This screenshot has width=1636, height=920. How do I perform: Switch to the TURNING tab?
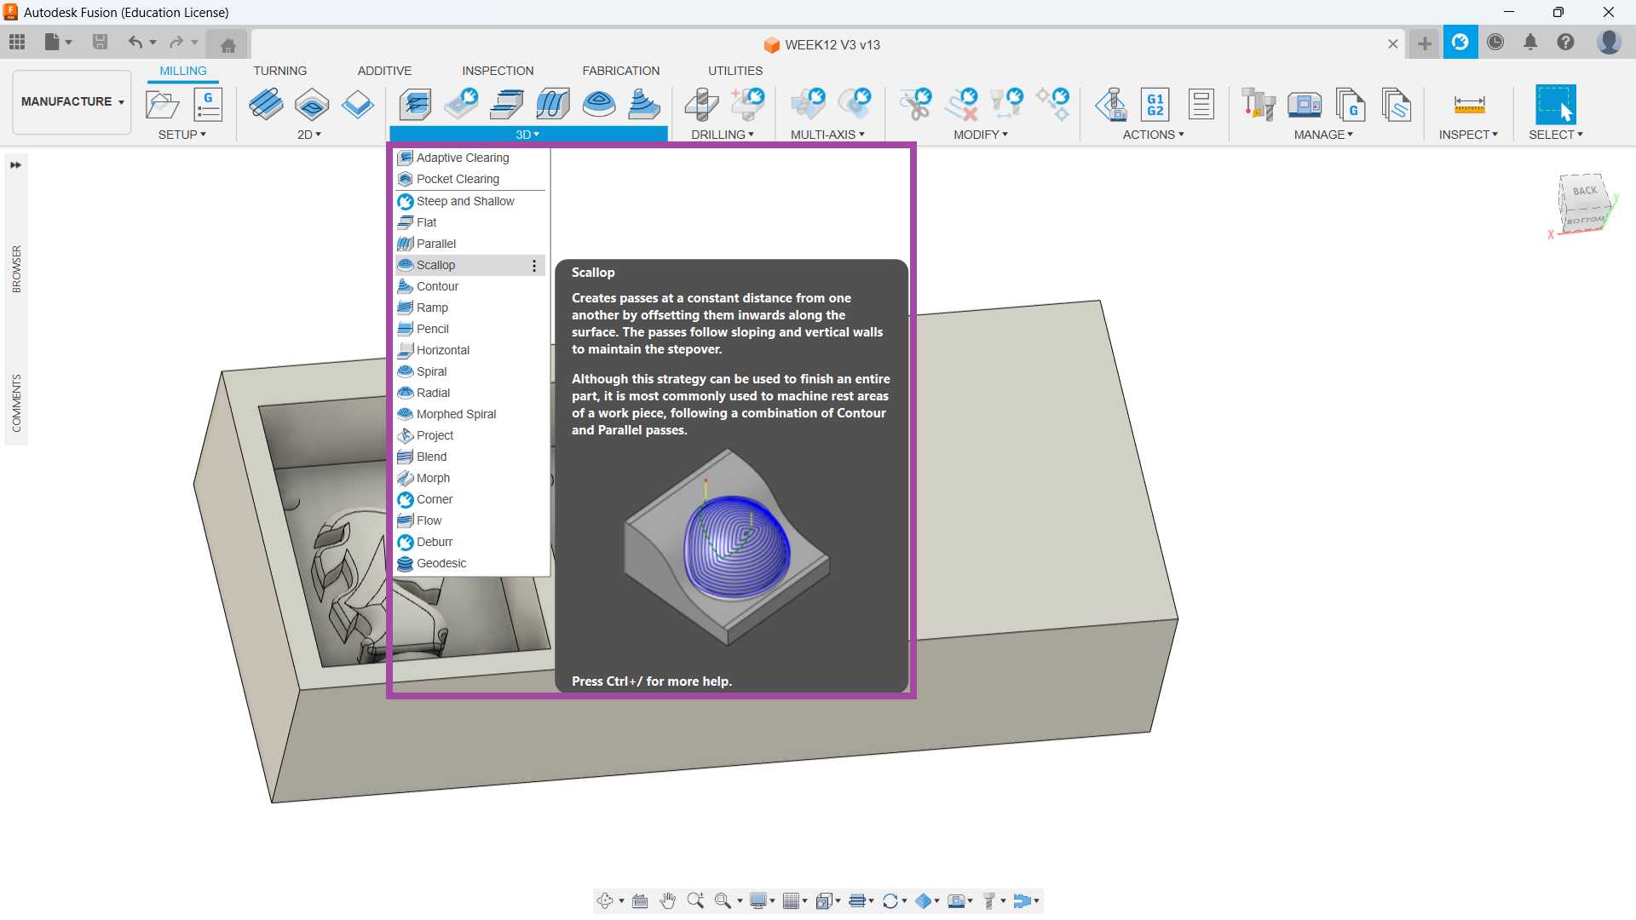click(279, 71)
